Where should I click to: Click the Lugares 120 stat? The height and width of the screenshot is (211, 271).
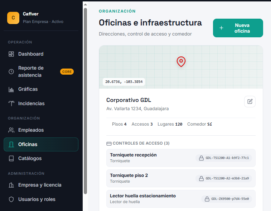coord(170,124)
